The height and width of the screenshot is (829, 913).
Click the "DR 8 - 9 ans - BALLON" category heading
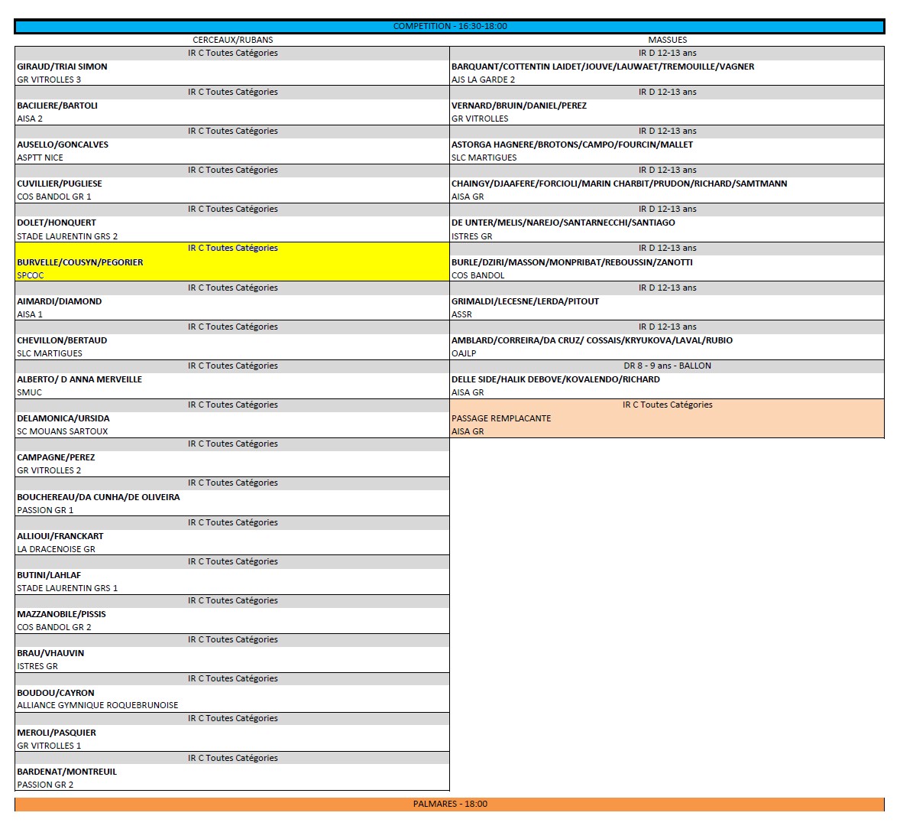pos(667,366)
